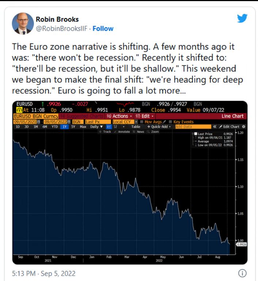The height and width of the screenshot is (281, 258).
Task: Open the Sep 5, 2022 timestamp link
Action: point(58,273)
